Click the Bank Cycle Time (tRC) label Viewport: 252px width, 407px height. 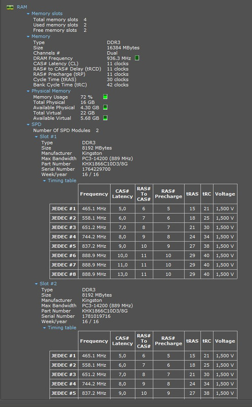pyautogui.click(x=60, y=85)
